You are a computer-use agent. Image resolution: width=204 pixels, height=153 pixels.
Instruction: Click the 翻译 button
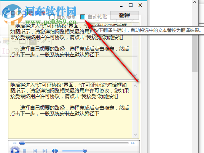pos(124,15)
